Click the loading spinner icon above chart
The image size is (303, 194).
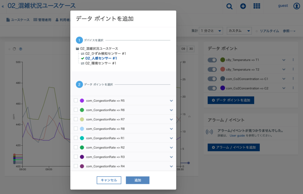14,49
